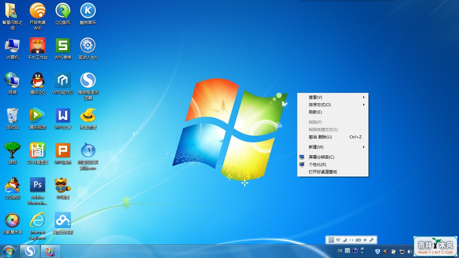
Task: Expand the 查看(V) submenu
Action: coord(333,97)
